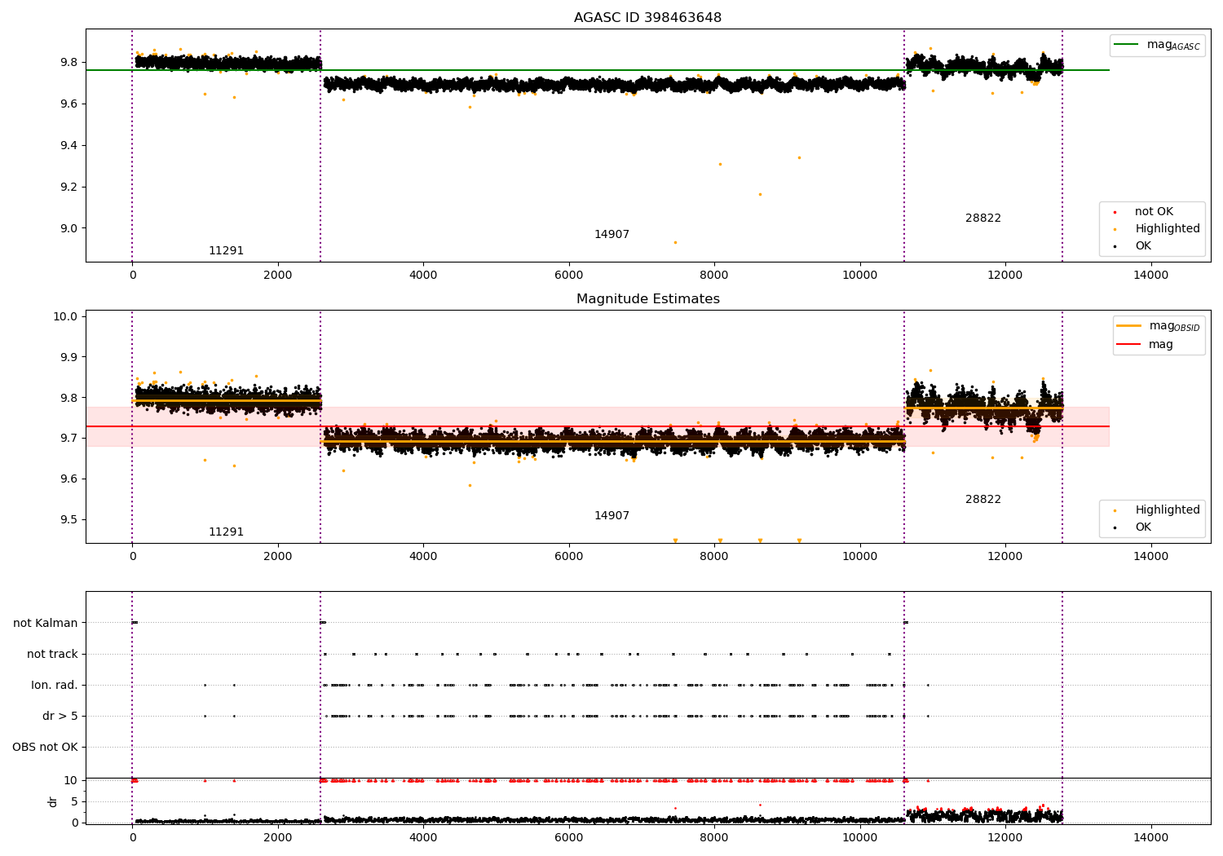The height and width of the screenshot is (856, 1223).
Task: Click obsid label 14907 in Magnitude Estimates plot
Action: click(x=611, y=516)
